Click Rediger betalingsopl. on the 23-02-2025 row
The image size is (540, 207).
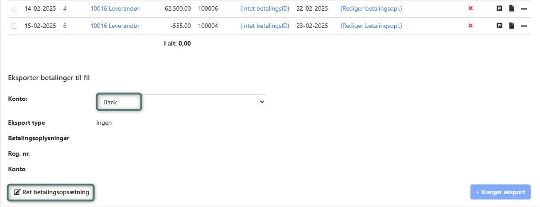(371, 26)
